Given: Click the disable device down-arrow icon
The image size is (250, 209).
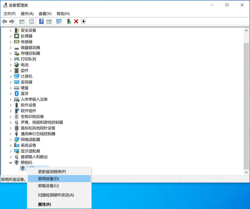Looking at the screenshot, I should point(83,21).
